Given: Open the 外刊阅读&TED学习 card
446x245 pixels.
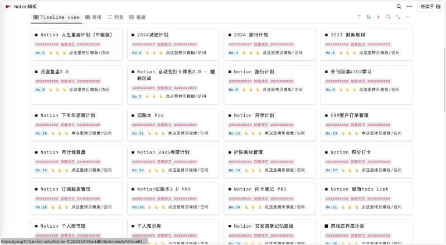Looking at the screenshot, I should (366, 85).
